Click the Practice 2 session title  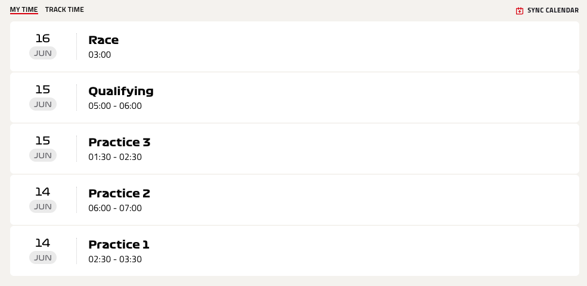(119, 193)
